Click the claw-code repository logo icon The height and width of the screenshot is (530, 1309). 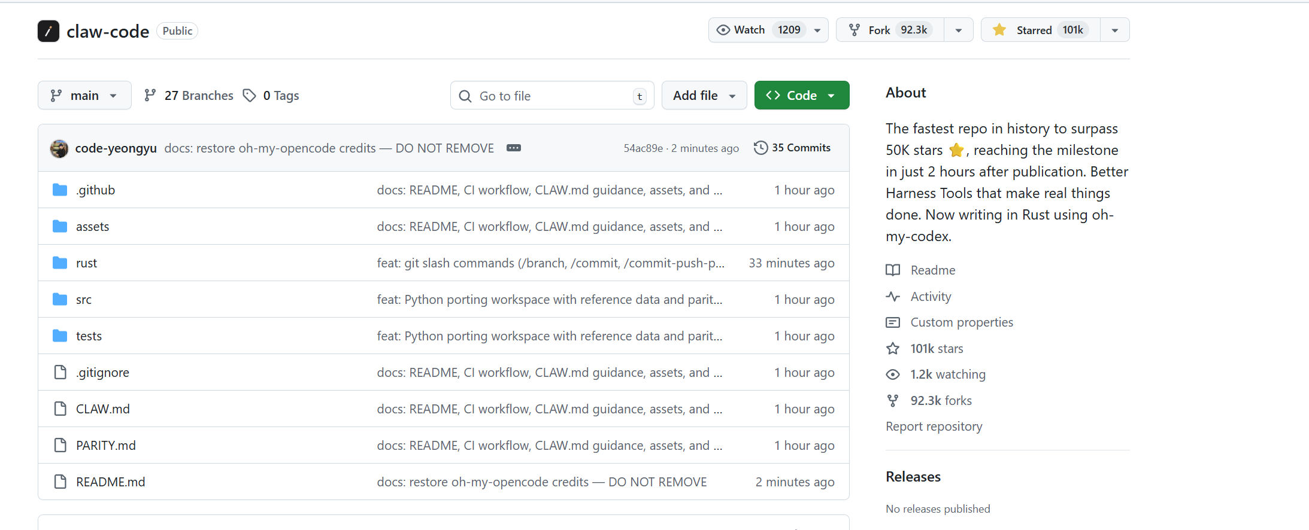coord(49,31)
